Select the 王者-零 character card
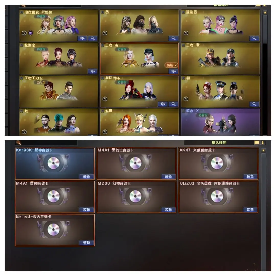The width and height of the screenshot is (276, 276). (x=221, y=59)
